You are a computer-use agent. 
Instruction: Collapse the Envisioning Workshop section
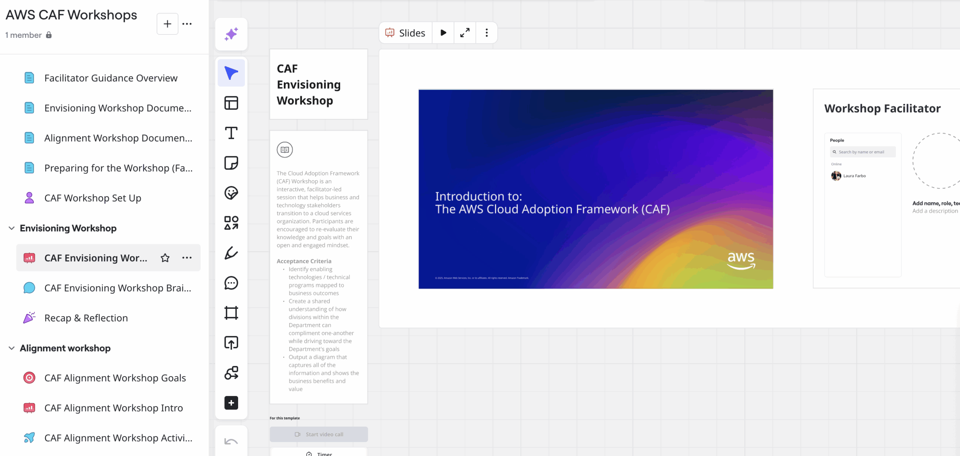point(12,228)
